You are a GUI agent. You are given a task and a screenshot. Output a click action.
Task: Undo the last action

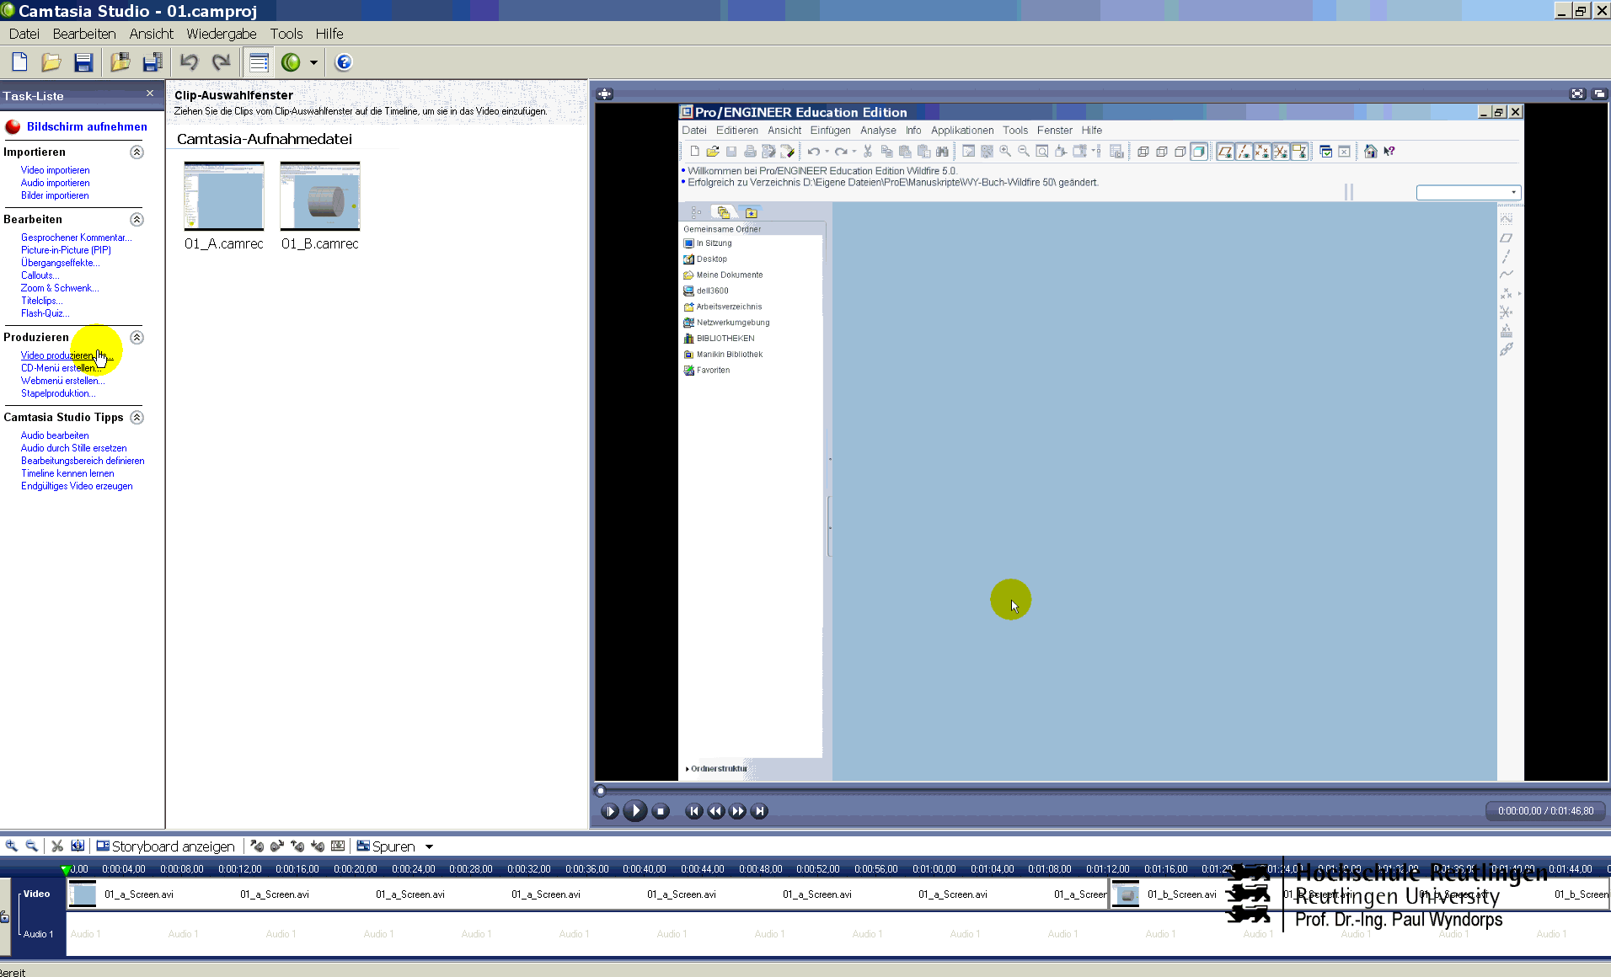[189, 62]
